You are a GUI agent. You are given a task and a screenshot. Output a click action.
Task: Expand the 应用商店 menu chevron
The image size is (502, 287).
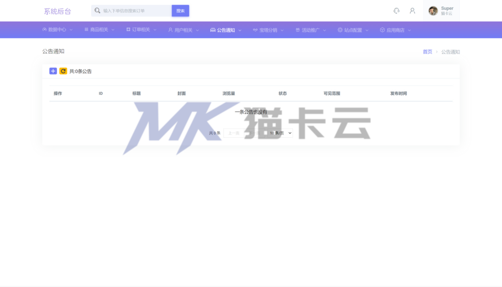tap(409, 30)
